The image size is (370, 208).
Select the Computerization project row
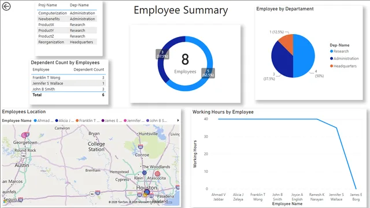(67, 13)
